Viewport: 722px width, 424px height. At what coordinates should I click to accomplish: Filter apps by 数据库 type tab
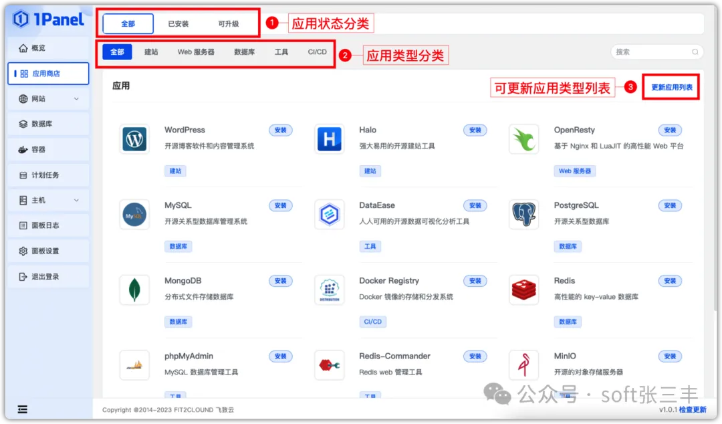245,52
